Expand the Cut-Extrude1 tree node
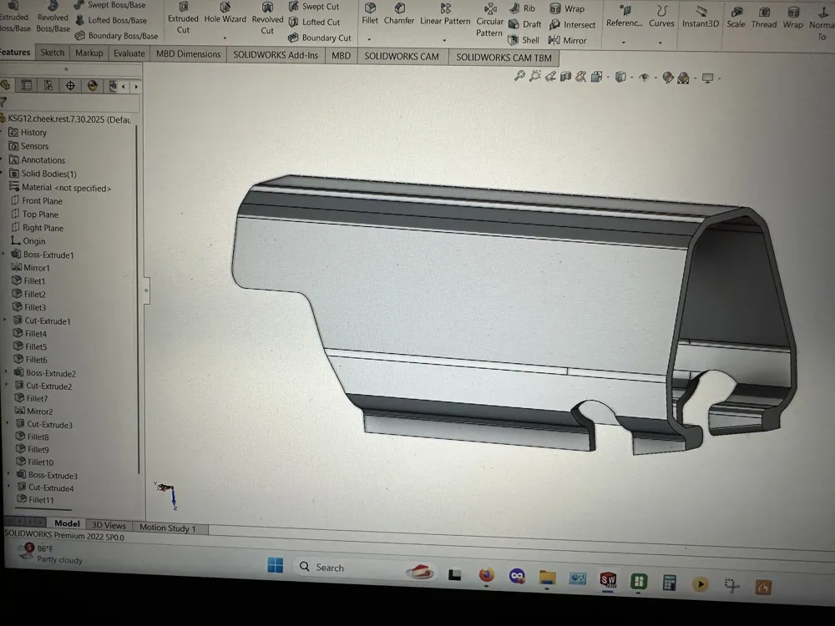Image resolution: width=835 pixels, height=626 pixels. tap(5, 321)
